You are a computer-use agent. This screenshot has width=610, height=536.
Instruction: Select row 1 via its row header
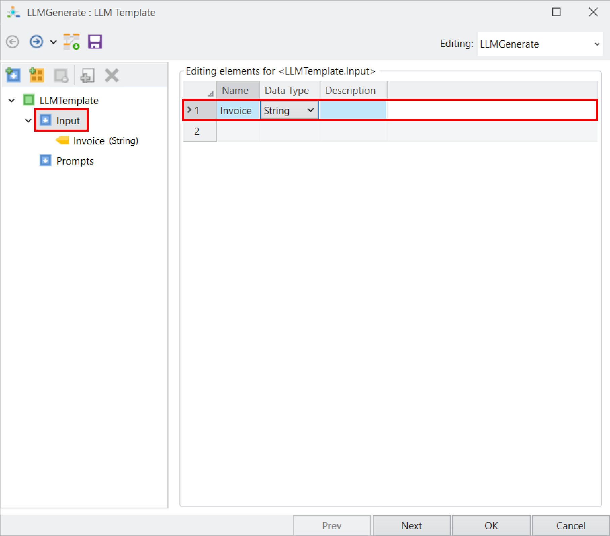pyautogui.click(x=200, y=110)
